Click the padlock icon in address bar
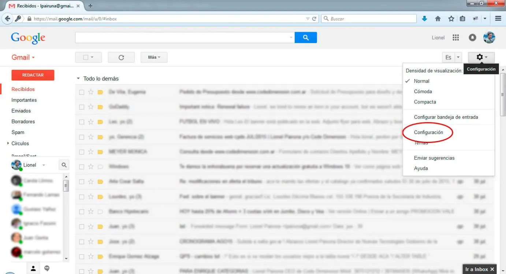The width and height of the screenshot is (506, 274). 29,19
